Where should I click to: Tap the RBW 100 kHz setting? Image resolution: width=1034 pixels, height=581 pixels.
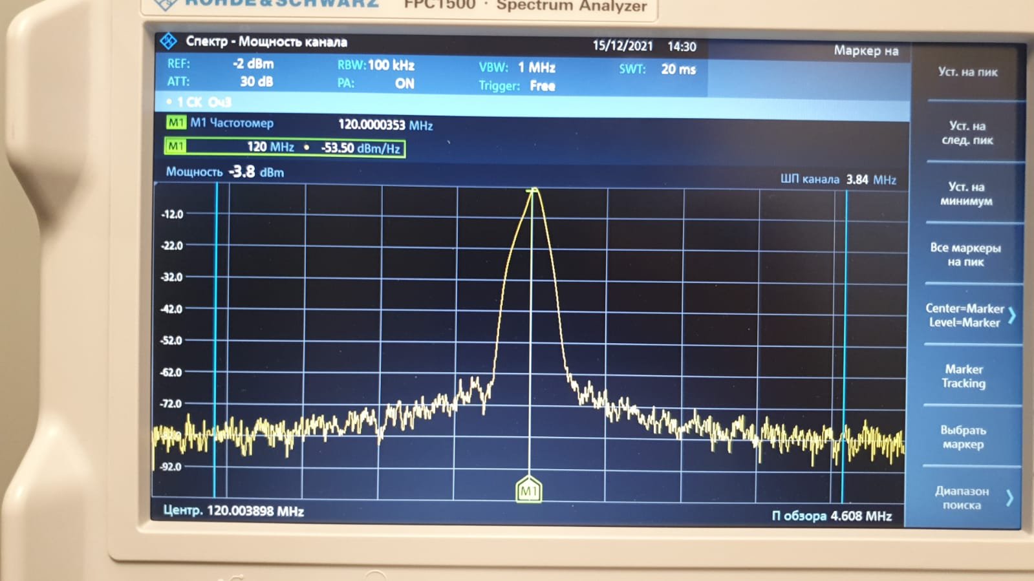[x=376, y=65]
